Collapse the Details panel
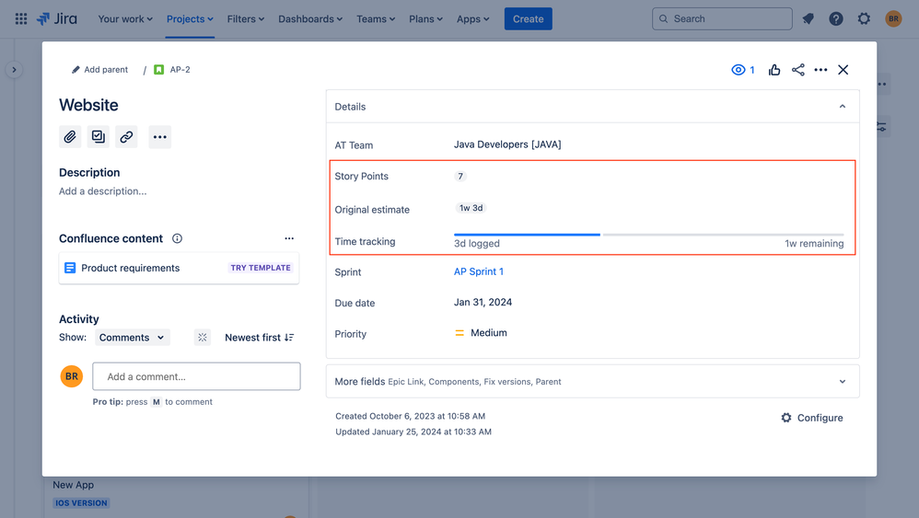This screenshot has width=919, height=518. click(843, 107)
